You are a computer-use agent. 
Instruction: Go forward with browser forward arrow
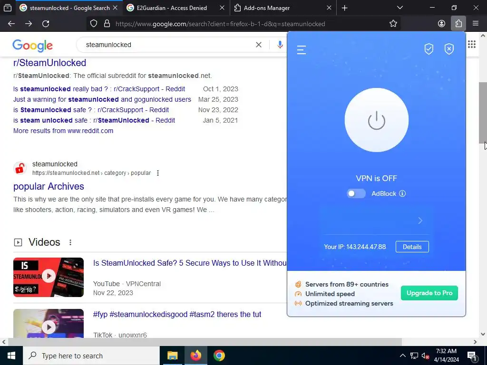(29, 24)
